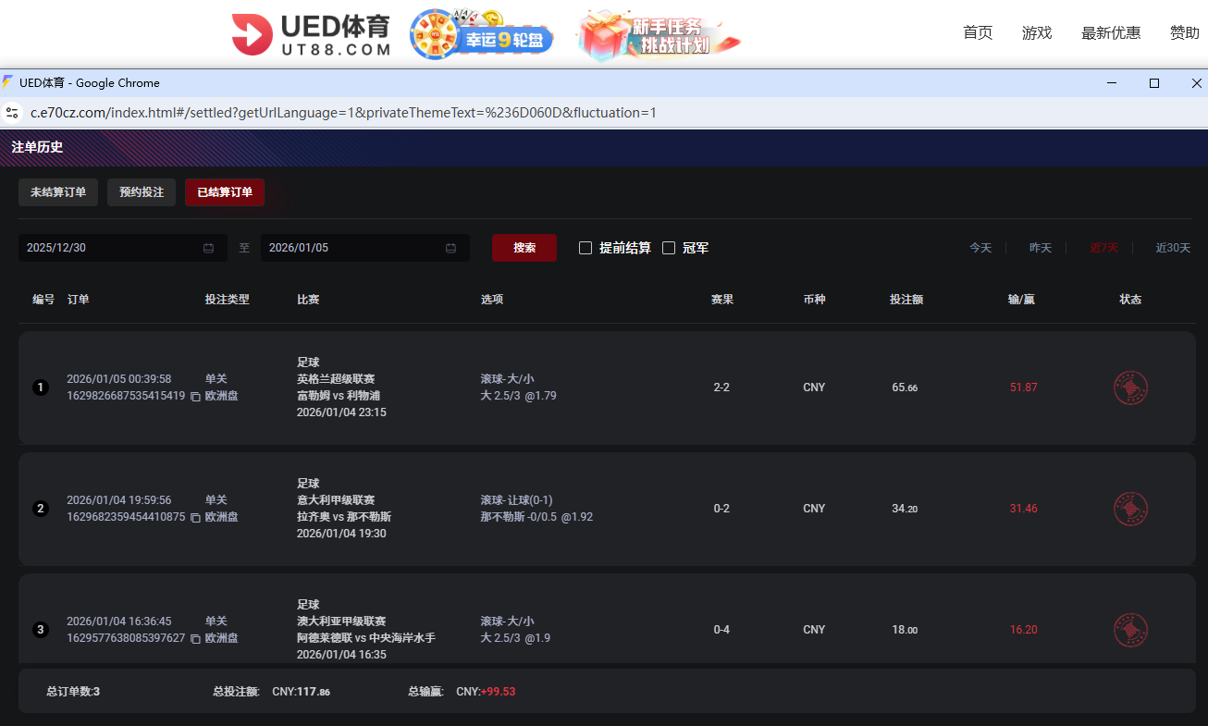Select the 昨天 quick filter
This screenshot has height=726, width=1208.
[x=1041, y=248]
